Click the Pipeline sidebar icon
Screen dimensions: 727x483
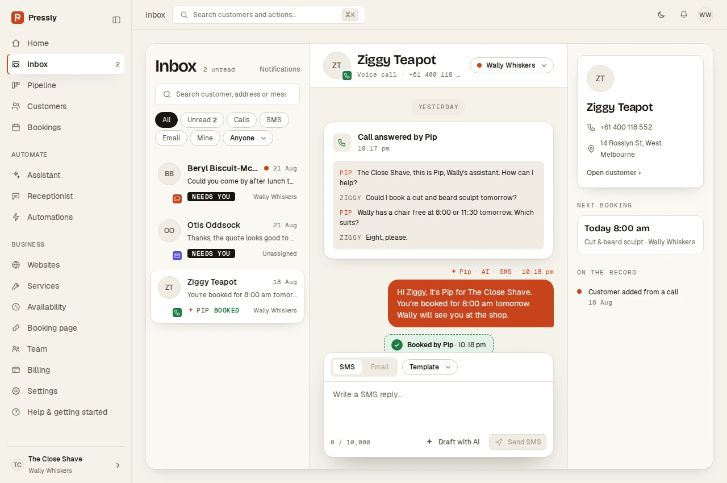[16, 85]
